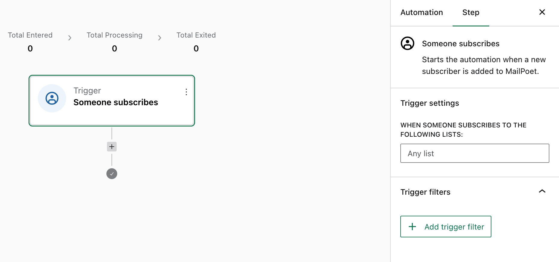This screenshot has width=559, height=262.
Task: Add a step with the plus button
Action: [x=112, y=147]
